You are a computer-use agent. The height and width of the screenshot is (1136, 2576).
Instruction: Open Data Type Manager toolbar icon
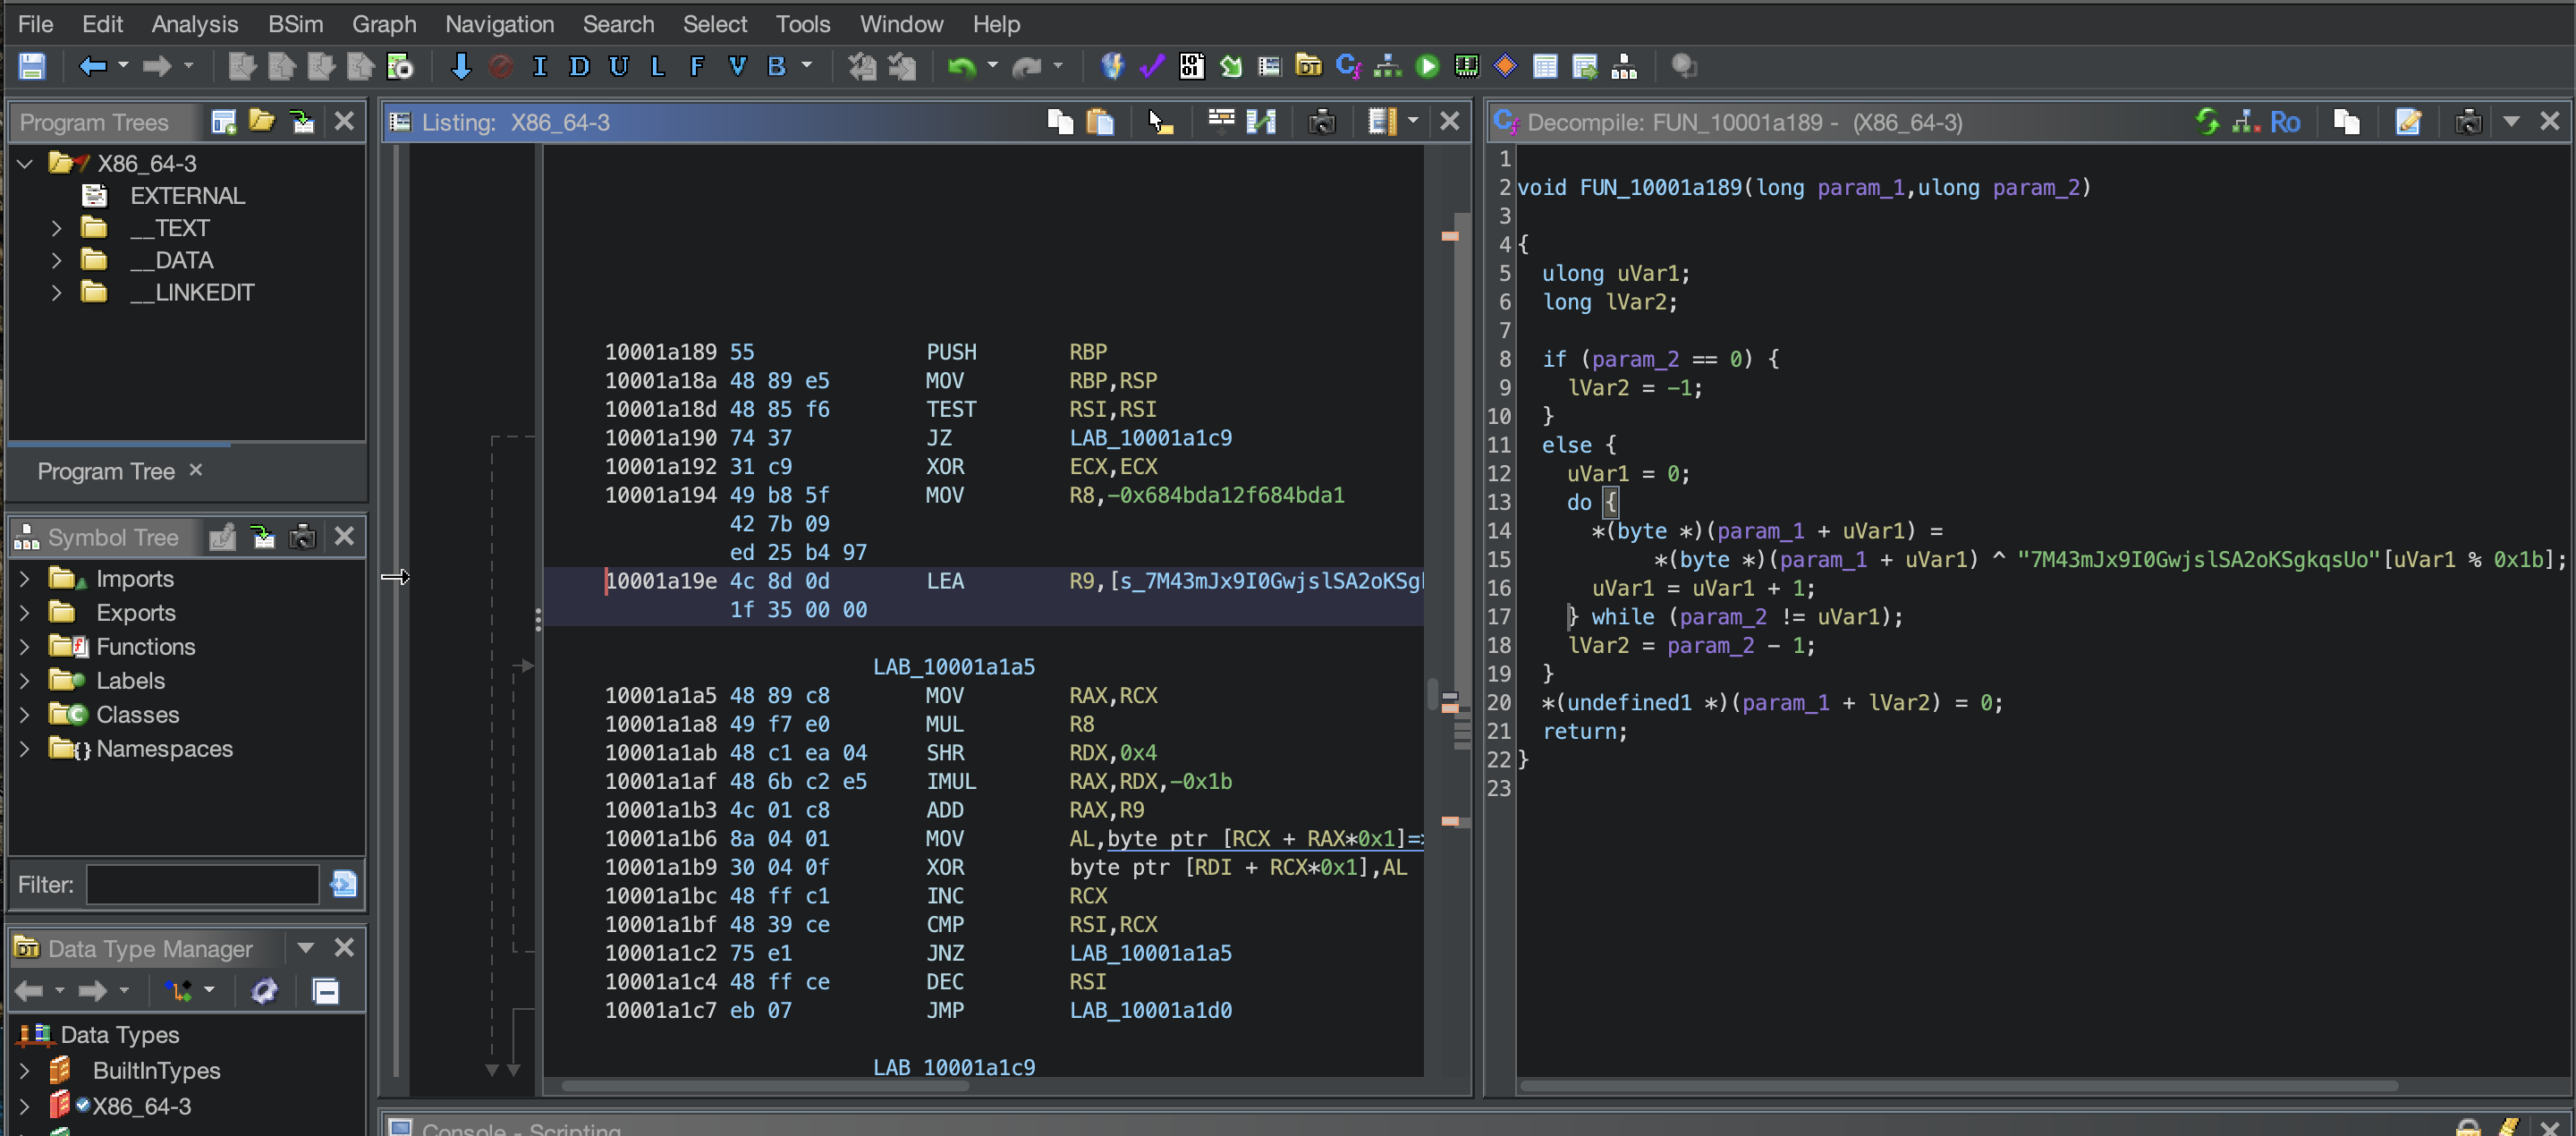pyautogui.click(x=1308, y=67)
